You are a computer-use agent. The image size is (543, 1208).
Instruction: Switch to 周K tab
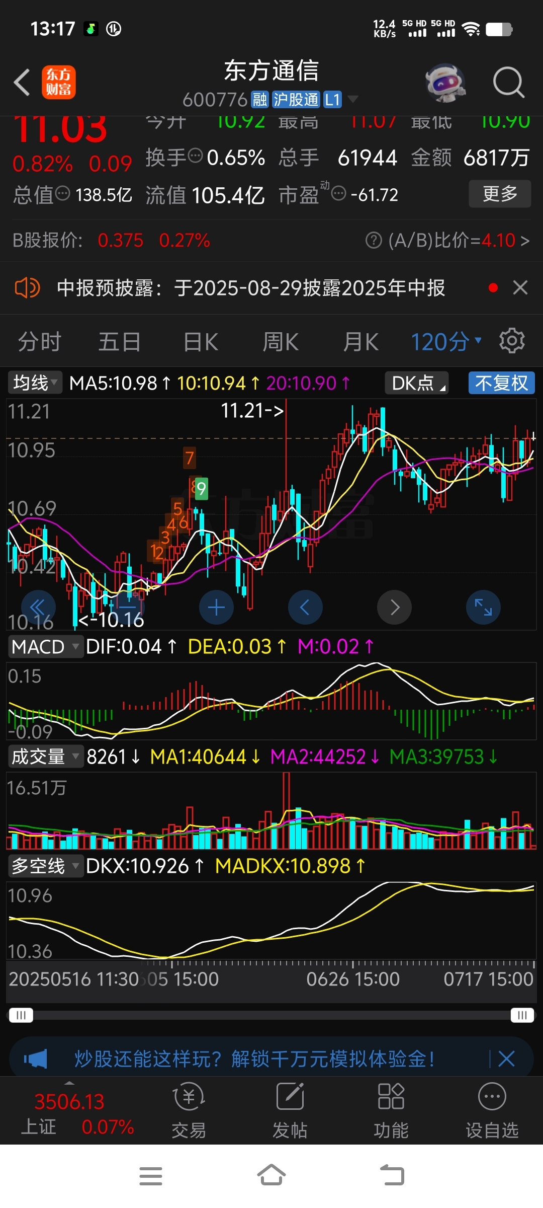click(281, 342)
